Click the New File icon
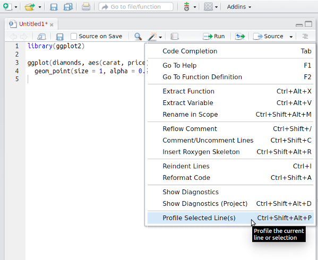Viewport: 318px width, 260px height. tap(8, 7)
